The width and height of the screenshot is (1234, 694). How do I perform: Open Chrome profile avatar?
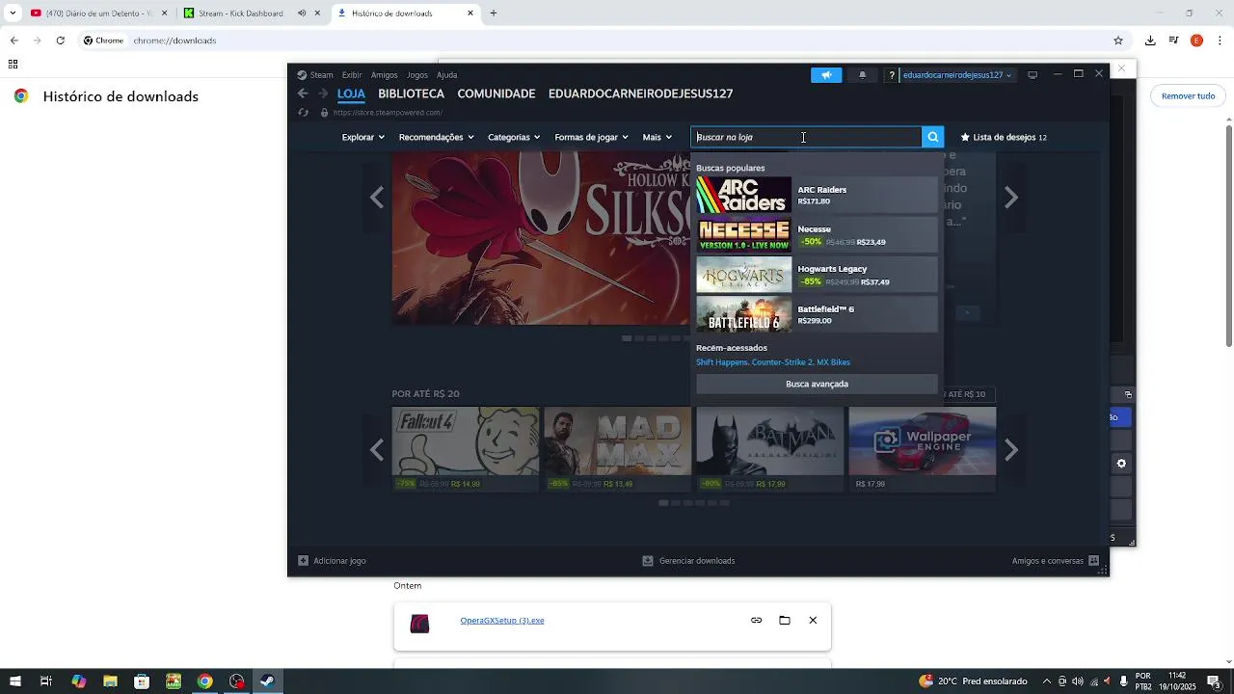[x=1196, y=40]
